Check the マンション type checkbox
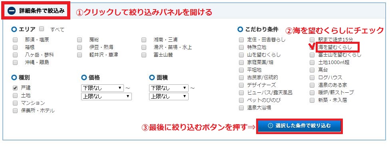 15,103
